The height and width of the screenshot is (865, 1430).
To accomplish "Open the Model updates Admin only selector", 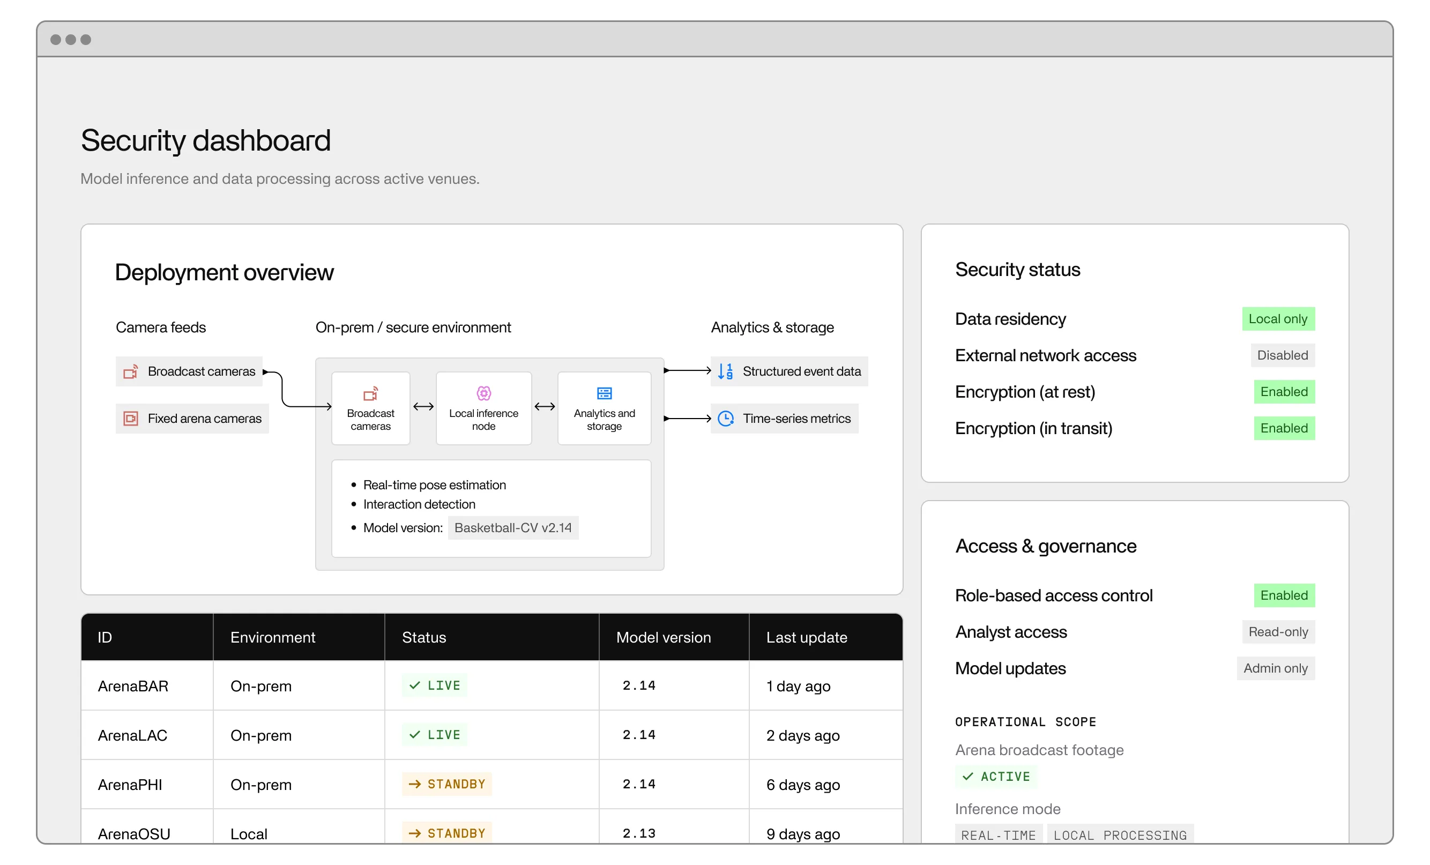I will click(1275, 668).
